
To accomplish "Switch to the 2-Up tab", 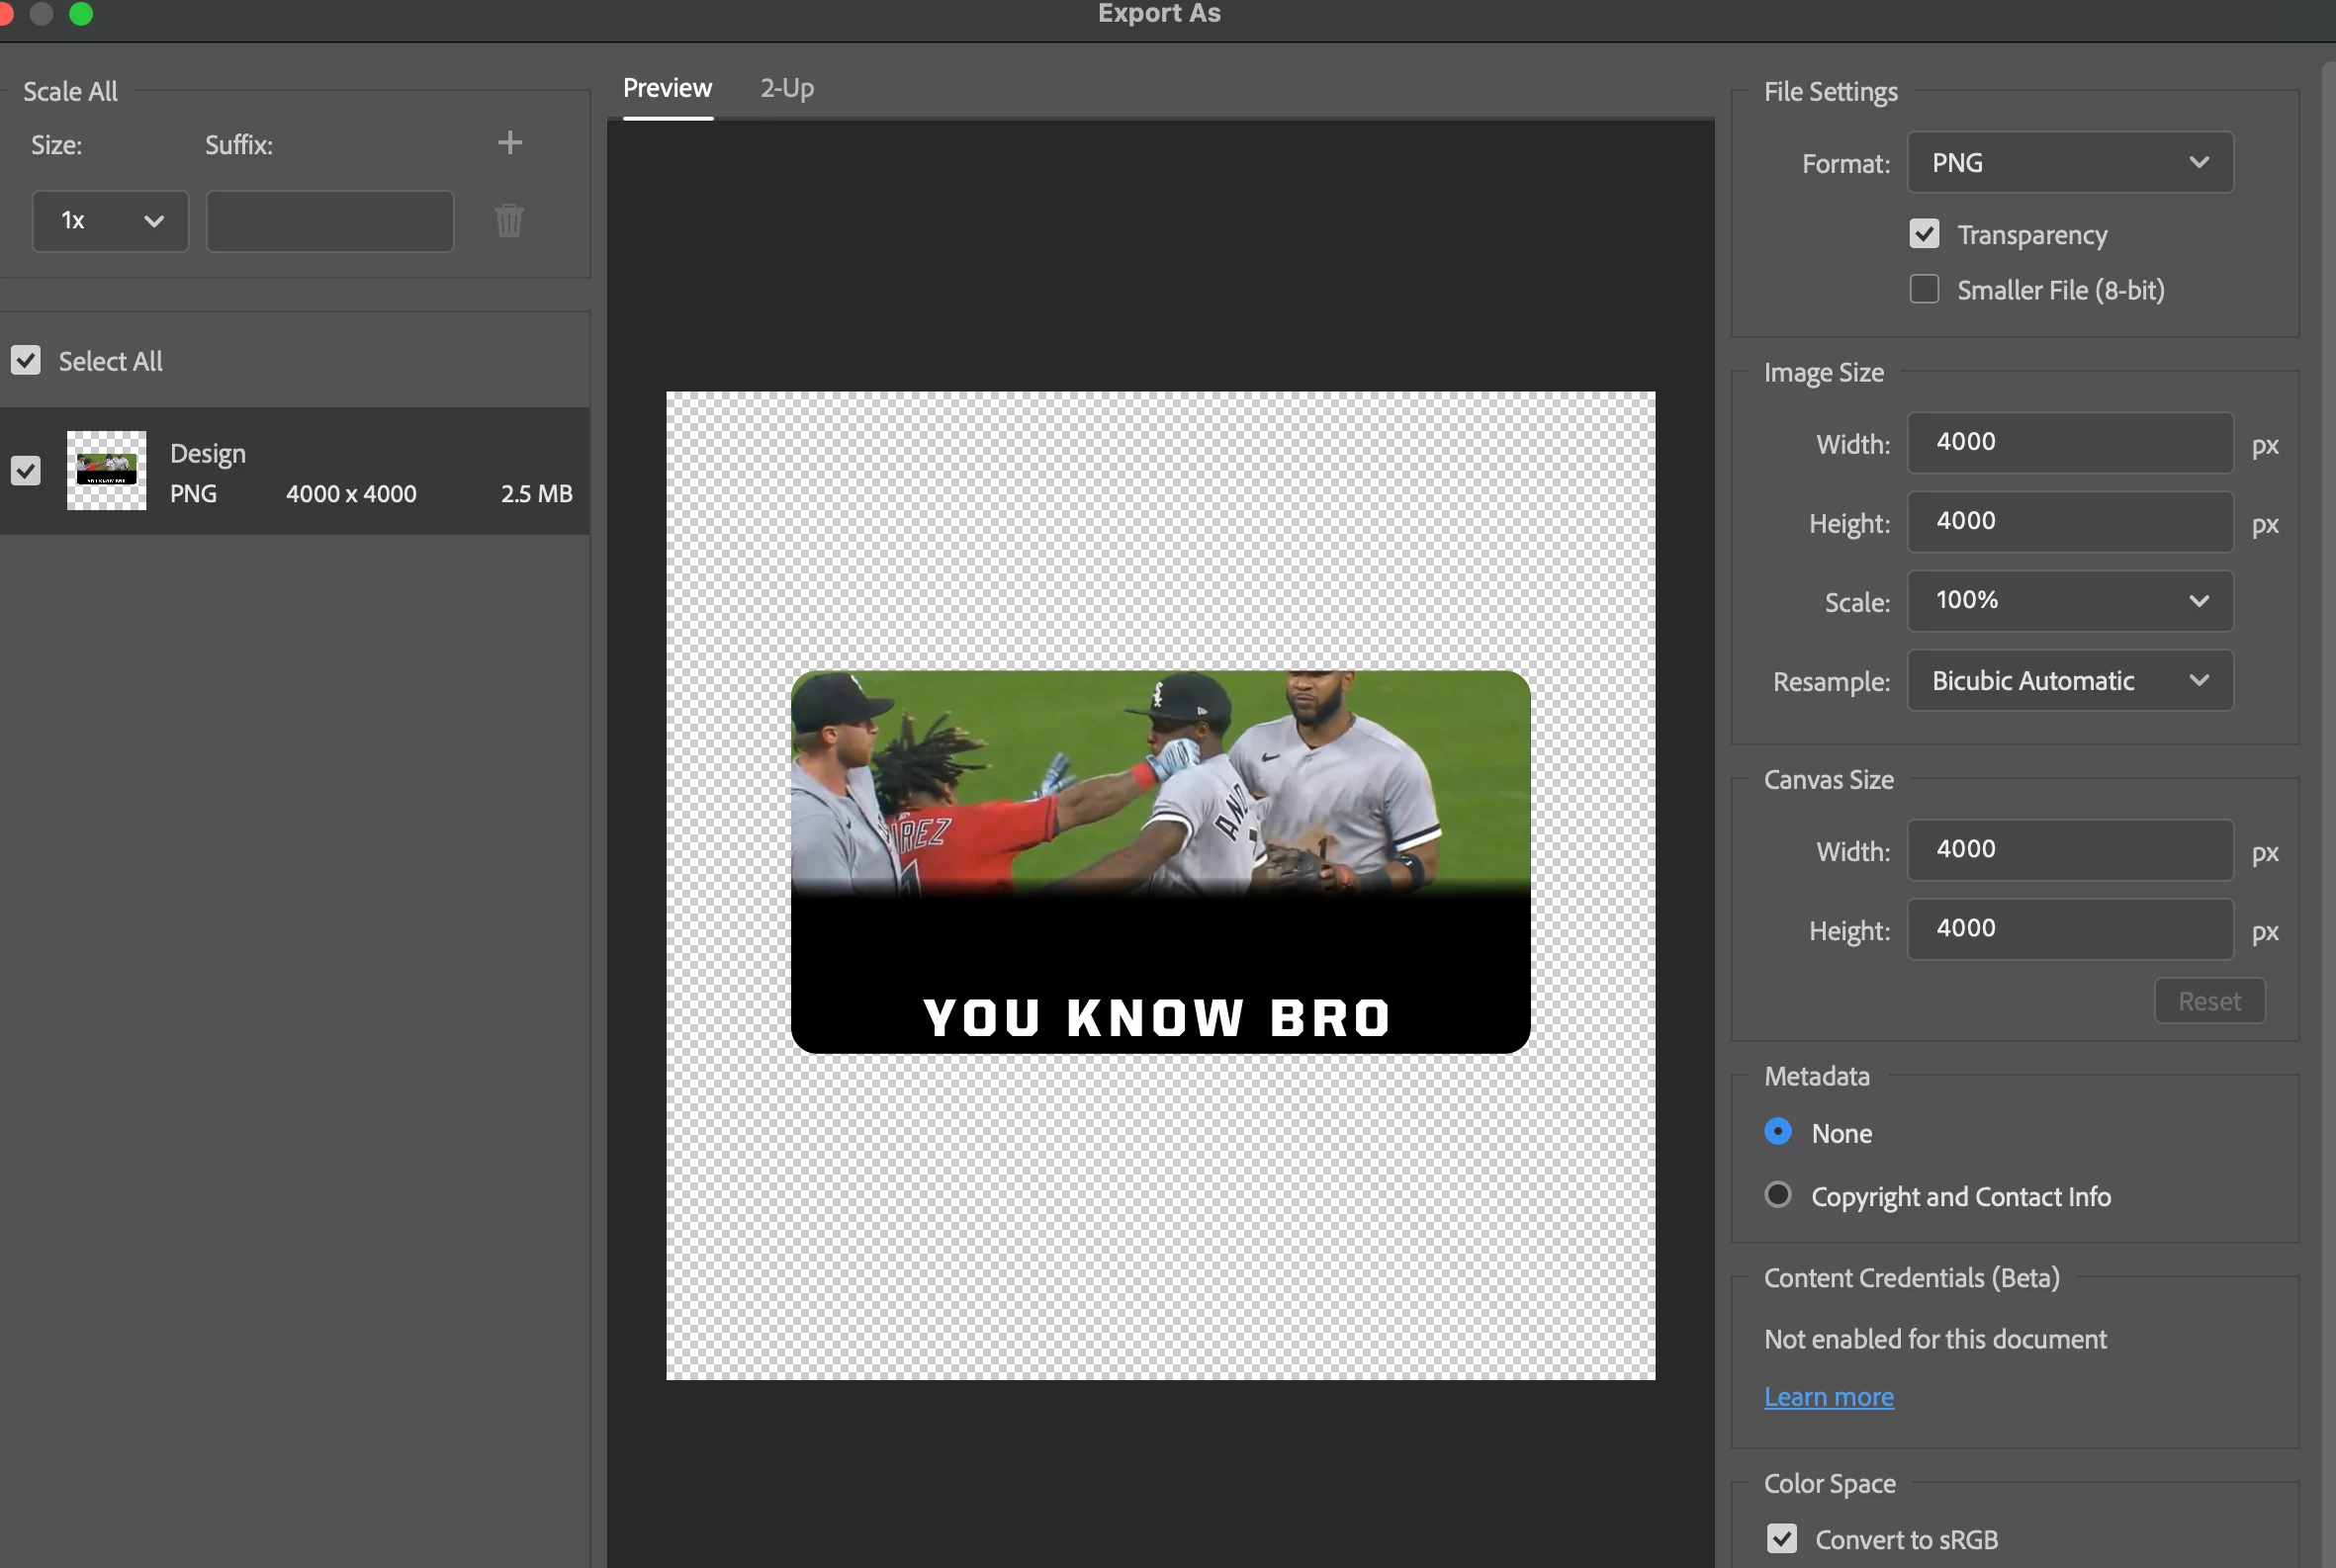I will (786, 88).
